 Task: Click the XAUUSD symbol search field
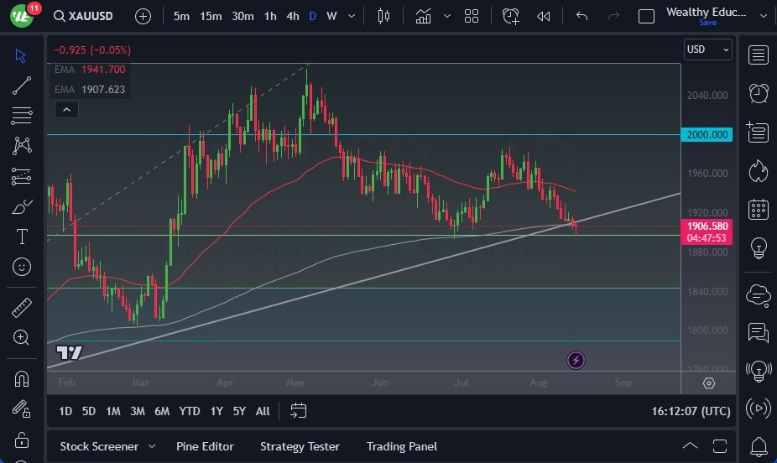[x=88, y=16]
